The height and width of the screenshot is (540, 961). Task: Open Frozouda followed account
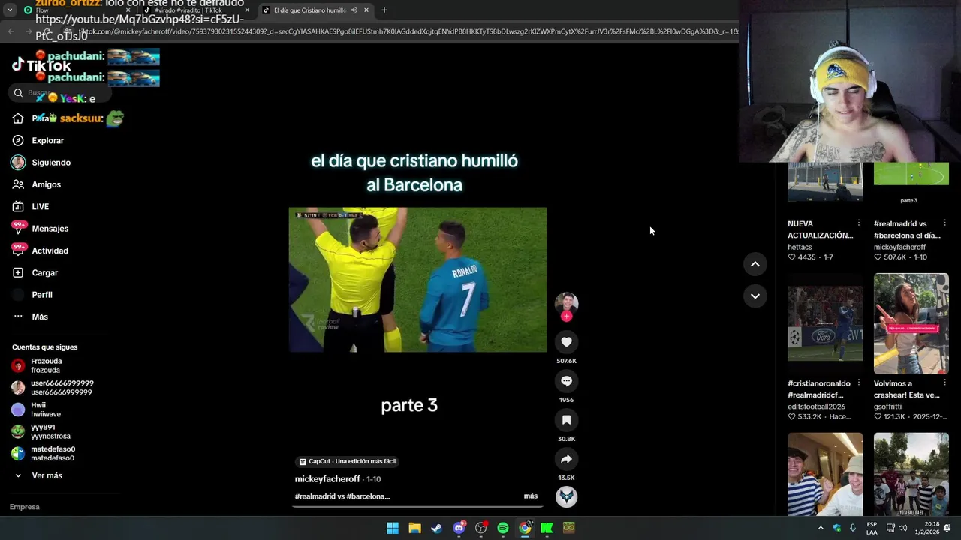46,365
